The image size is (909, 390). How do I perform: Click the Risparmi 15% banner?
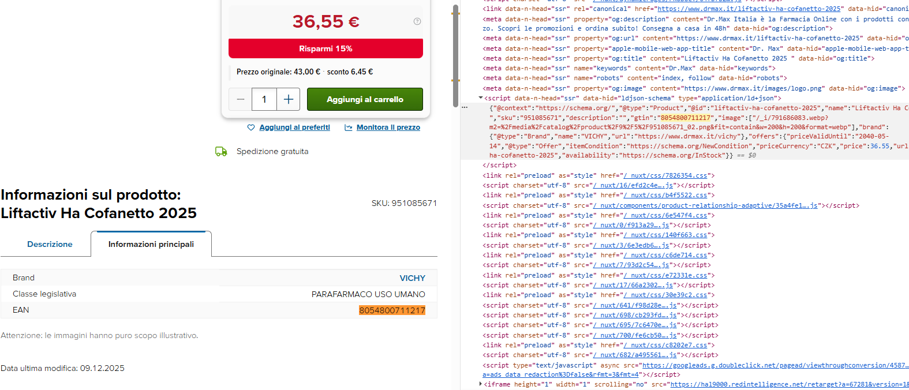point(326,48)
